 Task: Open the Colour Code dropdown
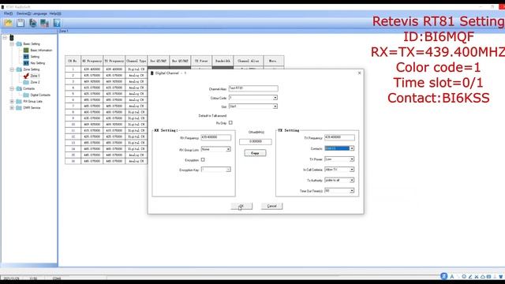[x=275, y=98]
